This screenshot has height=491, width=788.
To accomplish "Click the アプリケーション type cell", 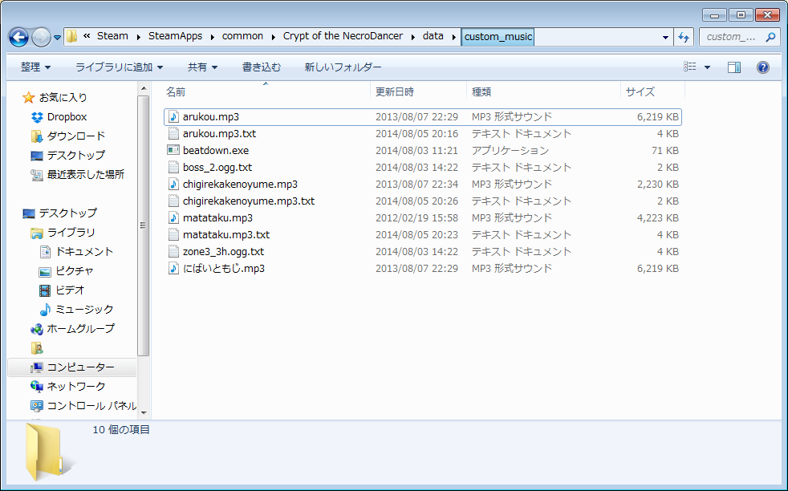I will point(510,150).
